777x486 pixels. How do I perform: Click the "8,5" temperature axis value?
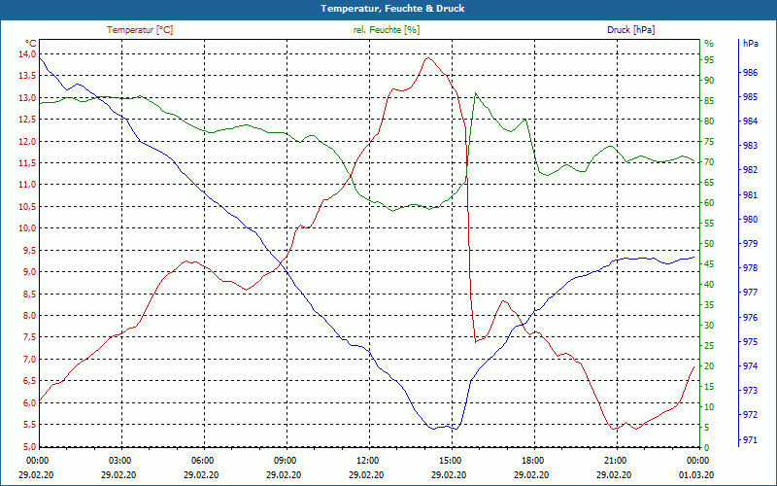tap(30, 295)
